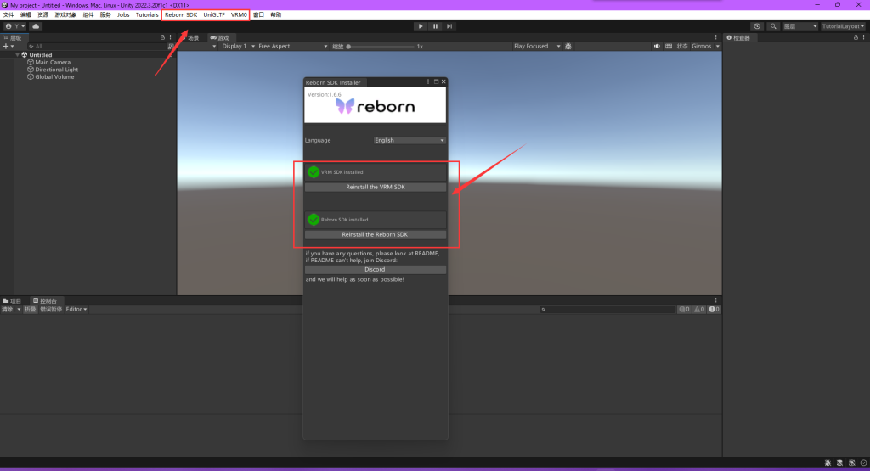Open the TutorialLayout layout dropdown
The height and width of the screenshot is (471, 870).
843,26
